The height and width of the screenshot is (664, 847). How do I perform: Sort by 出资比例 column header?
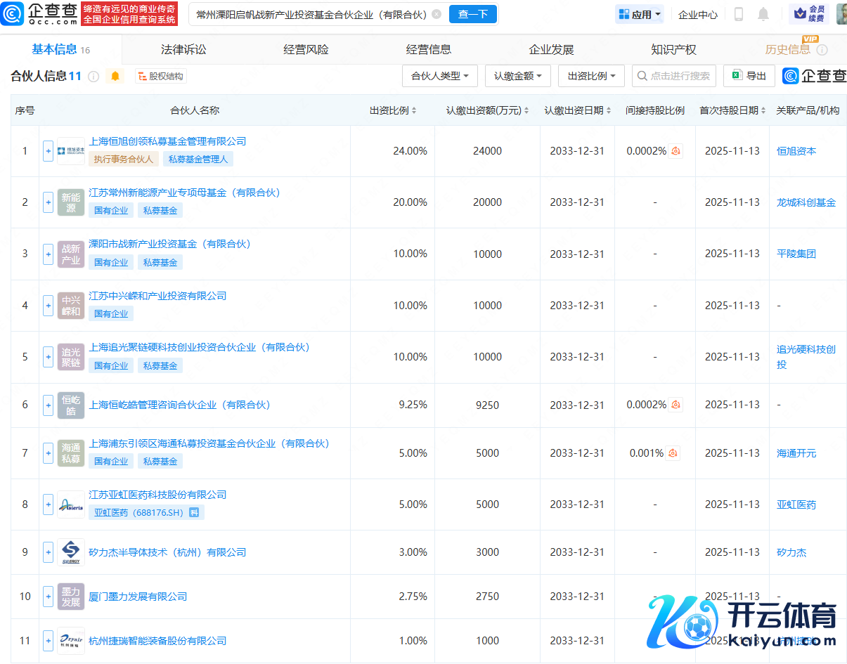393,110
